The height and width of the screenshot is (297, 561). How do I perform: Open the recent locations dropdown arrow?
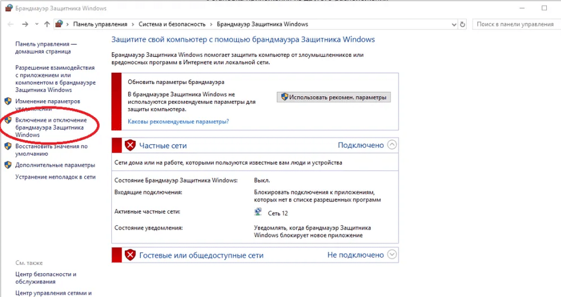click(37, 24)
